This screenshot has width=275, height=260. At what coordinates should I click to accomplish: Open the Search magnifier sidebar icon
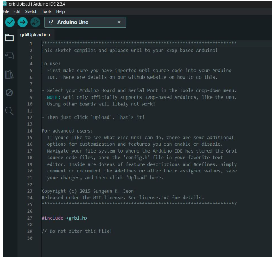pos(9,111)
